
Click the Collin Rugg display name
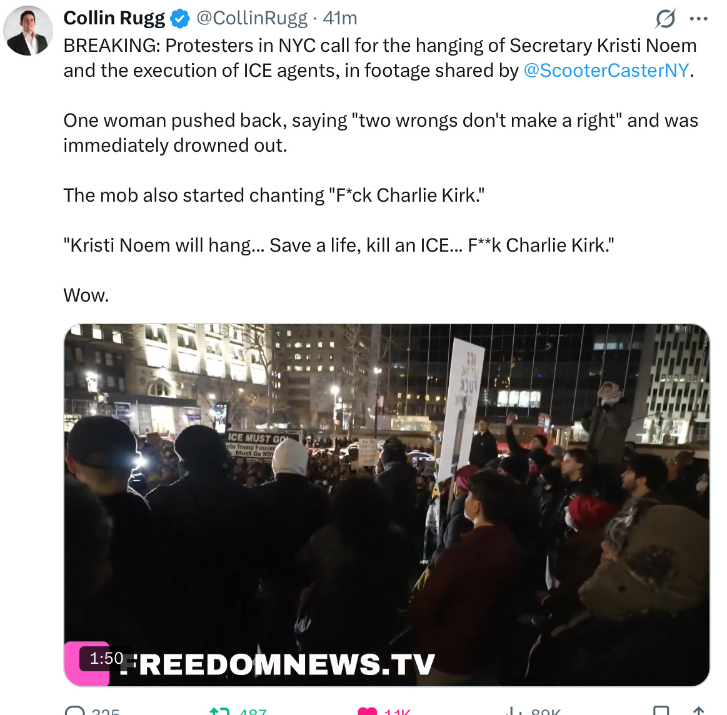114,19
